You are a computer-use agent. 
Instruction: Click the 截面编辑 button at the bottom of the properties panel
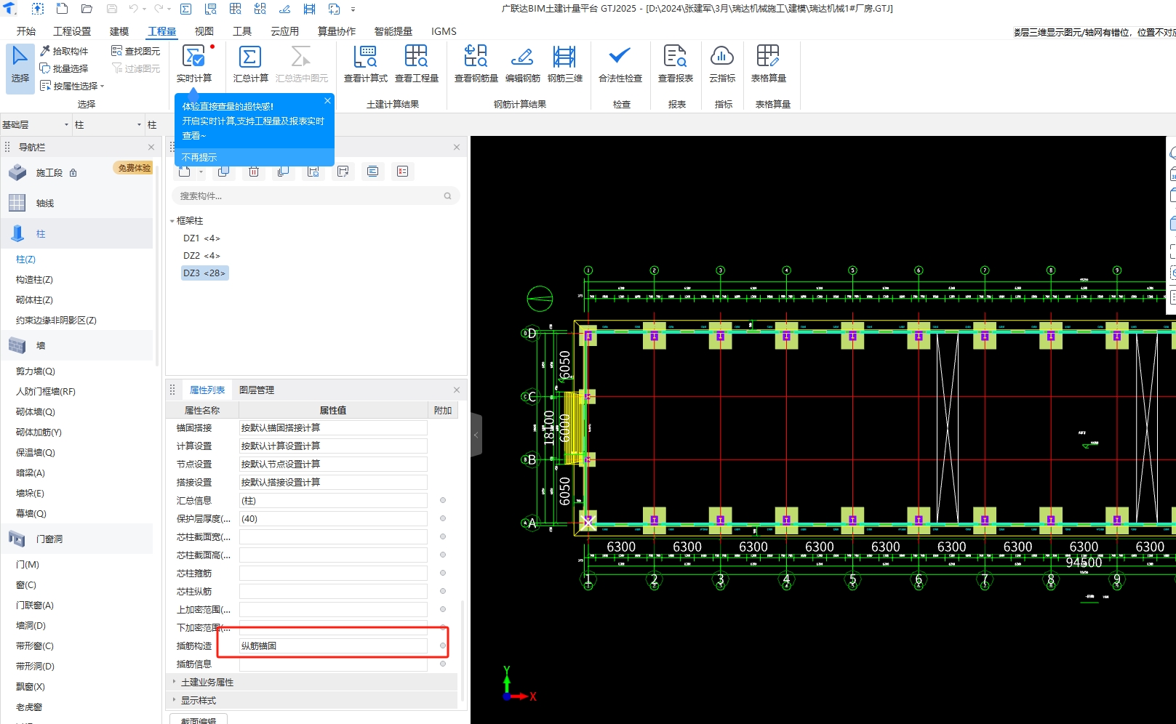coord(199,720)
